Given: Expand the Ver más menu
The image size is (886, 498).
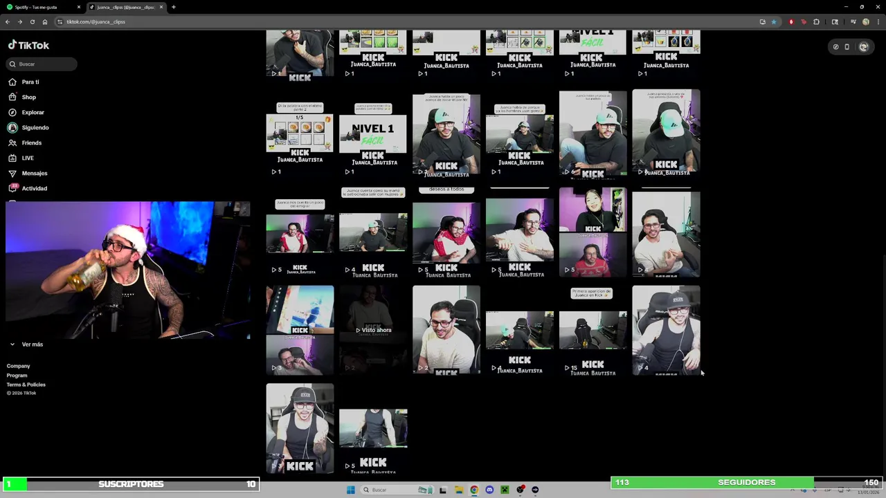Looking at the screenshot, I should 26,344.
